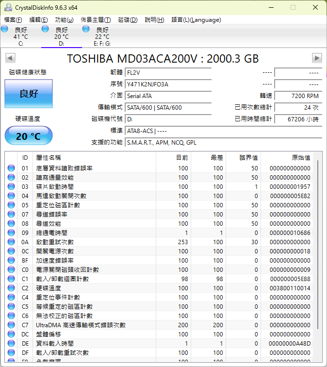Click status orb for attribute C1

tap(11, 279)
